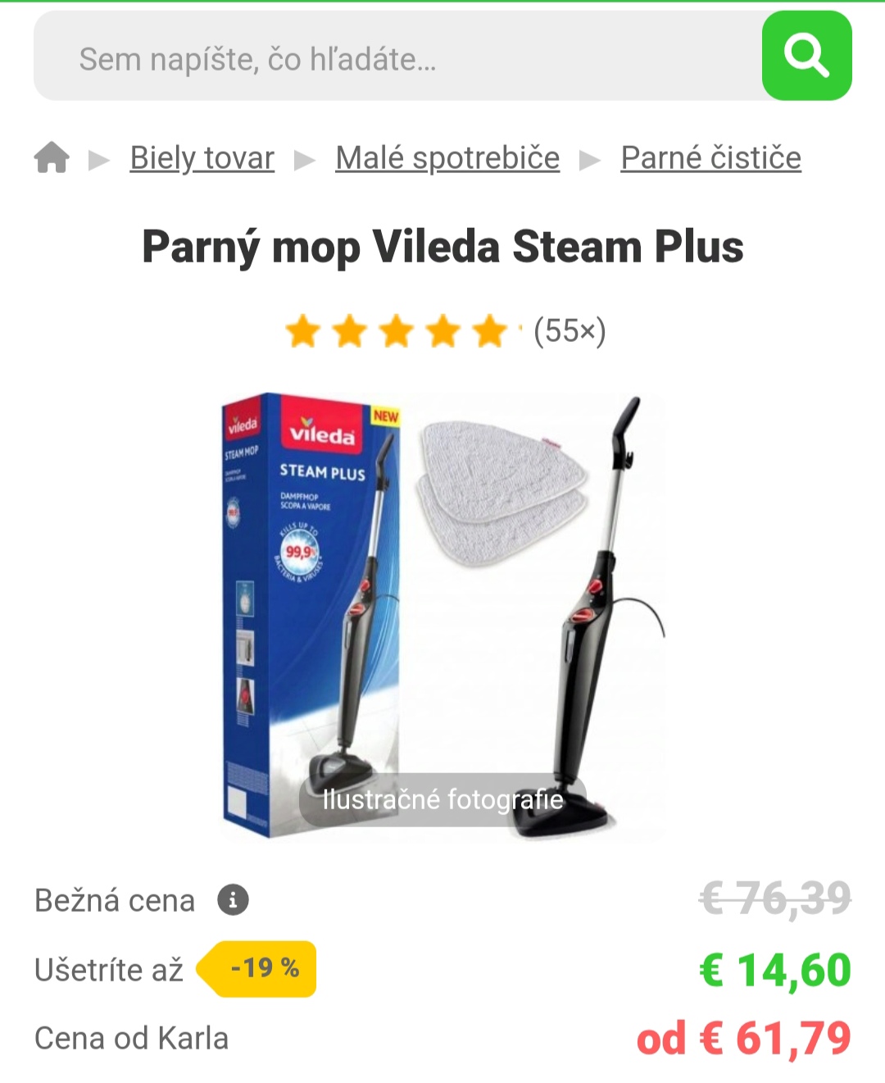This screenshot has width=885, height=1083.
Task: Click the Ilustračné fotografie overlay label
Action: (x=442, y=799)
